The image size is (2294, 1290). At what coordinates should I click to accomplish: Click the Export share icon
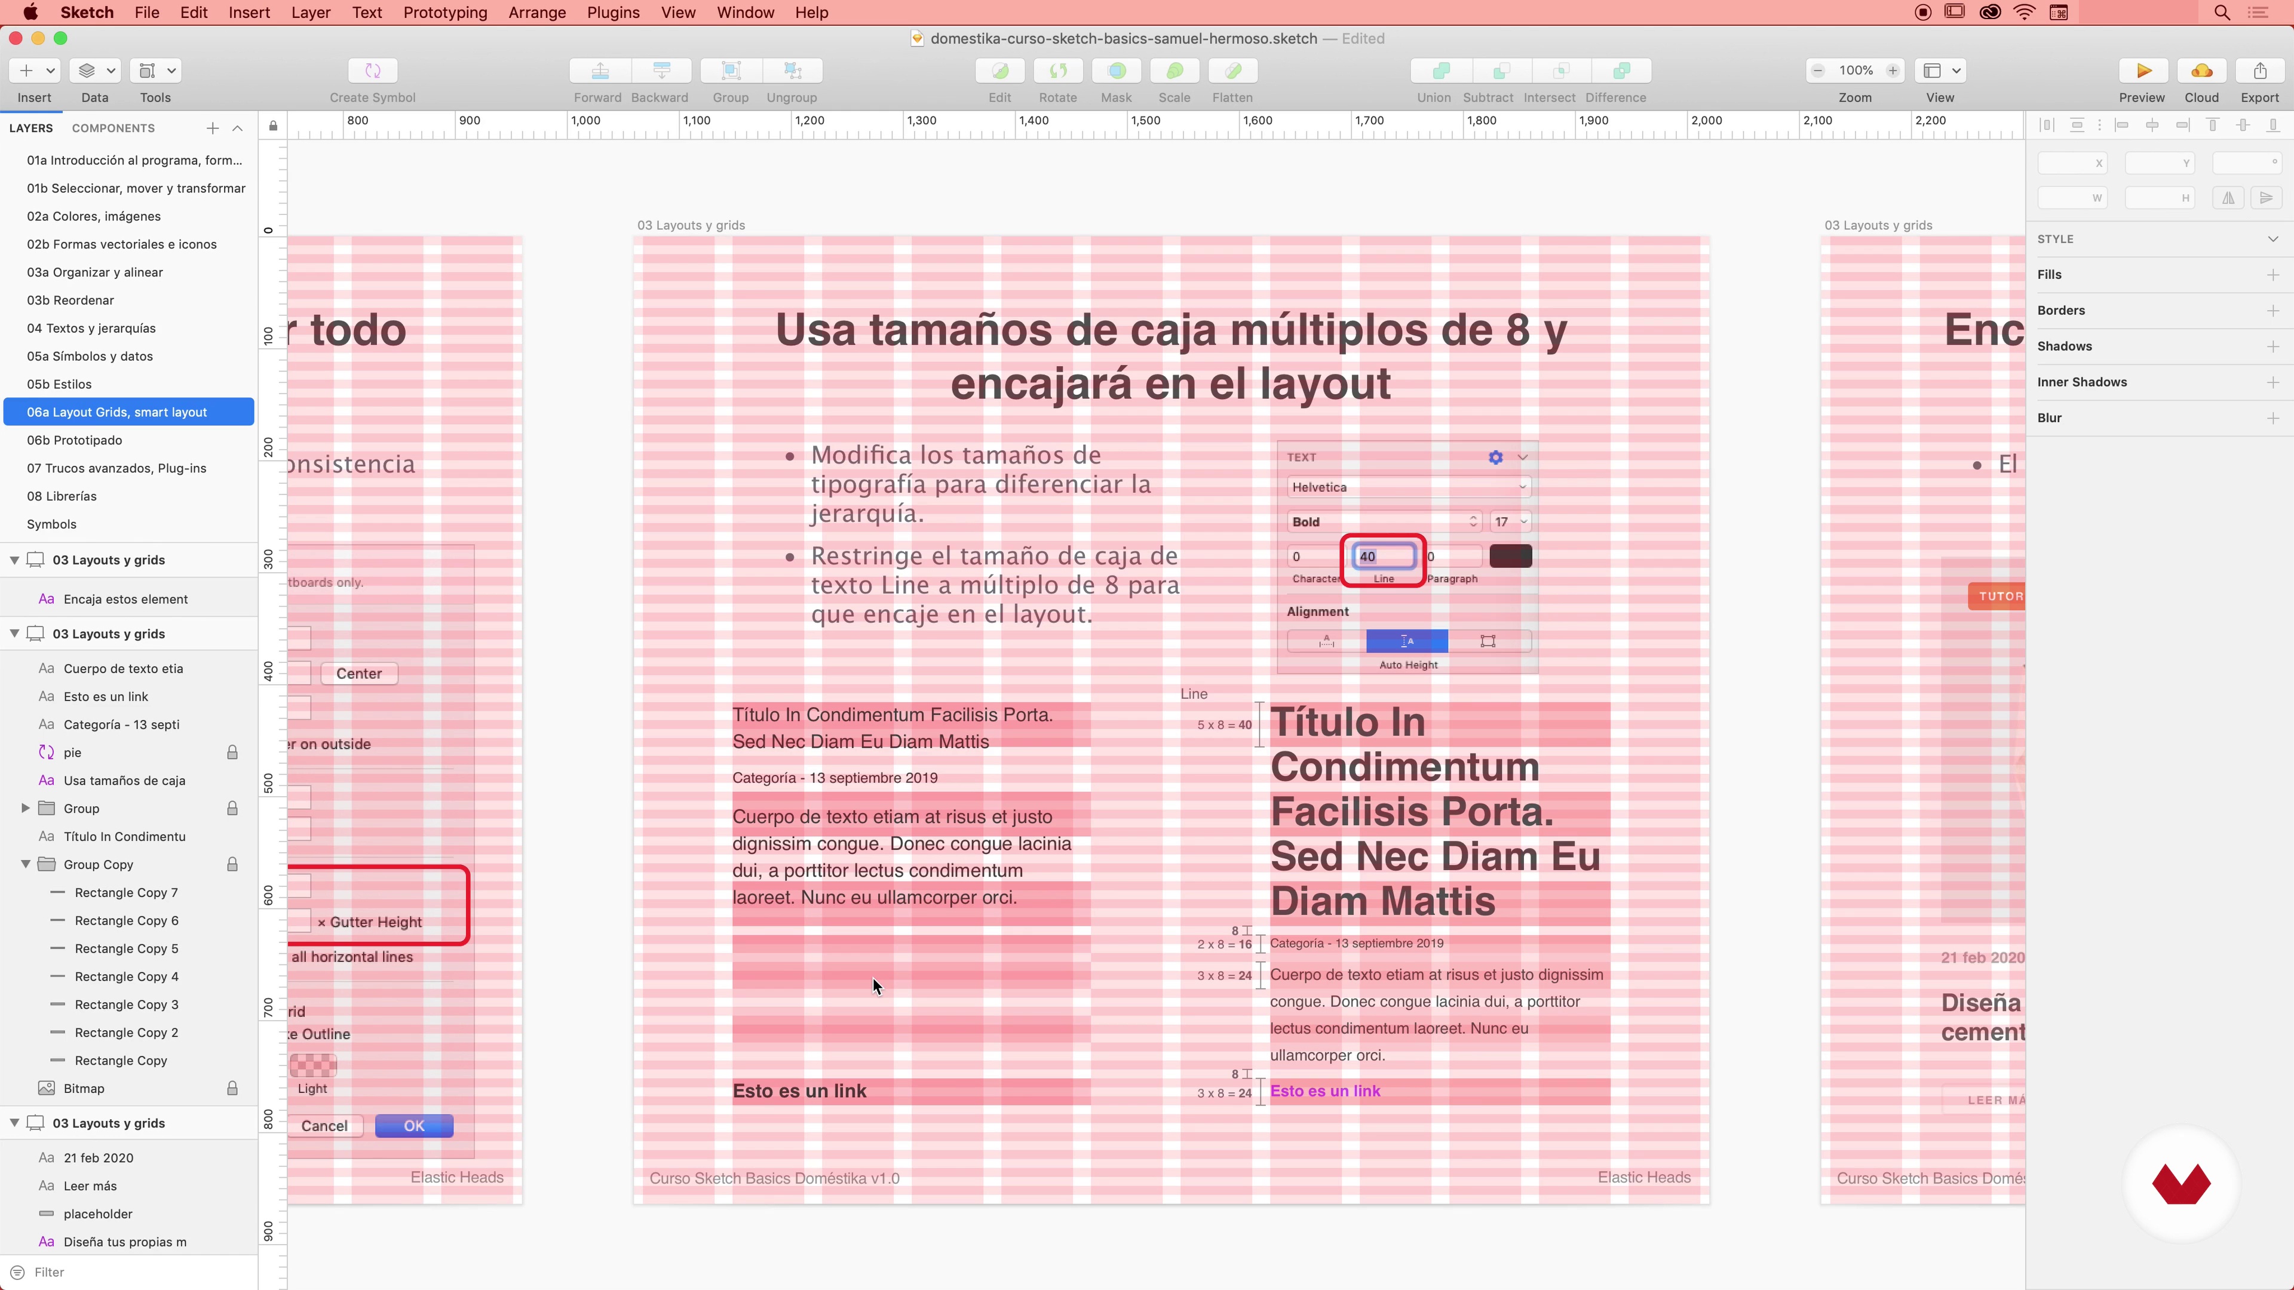tap(2260, 70)
